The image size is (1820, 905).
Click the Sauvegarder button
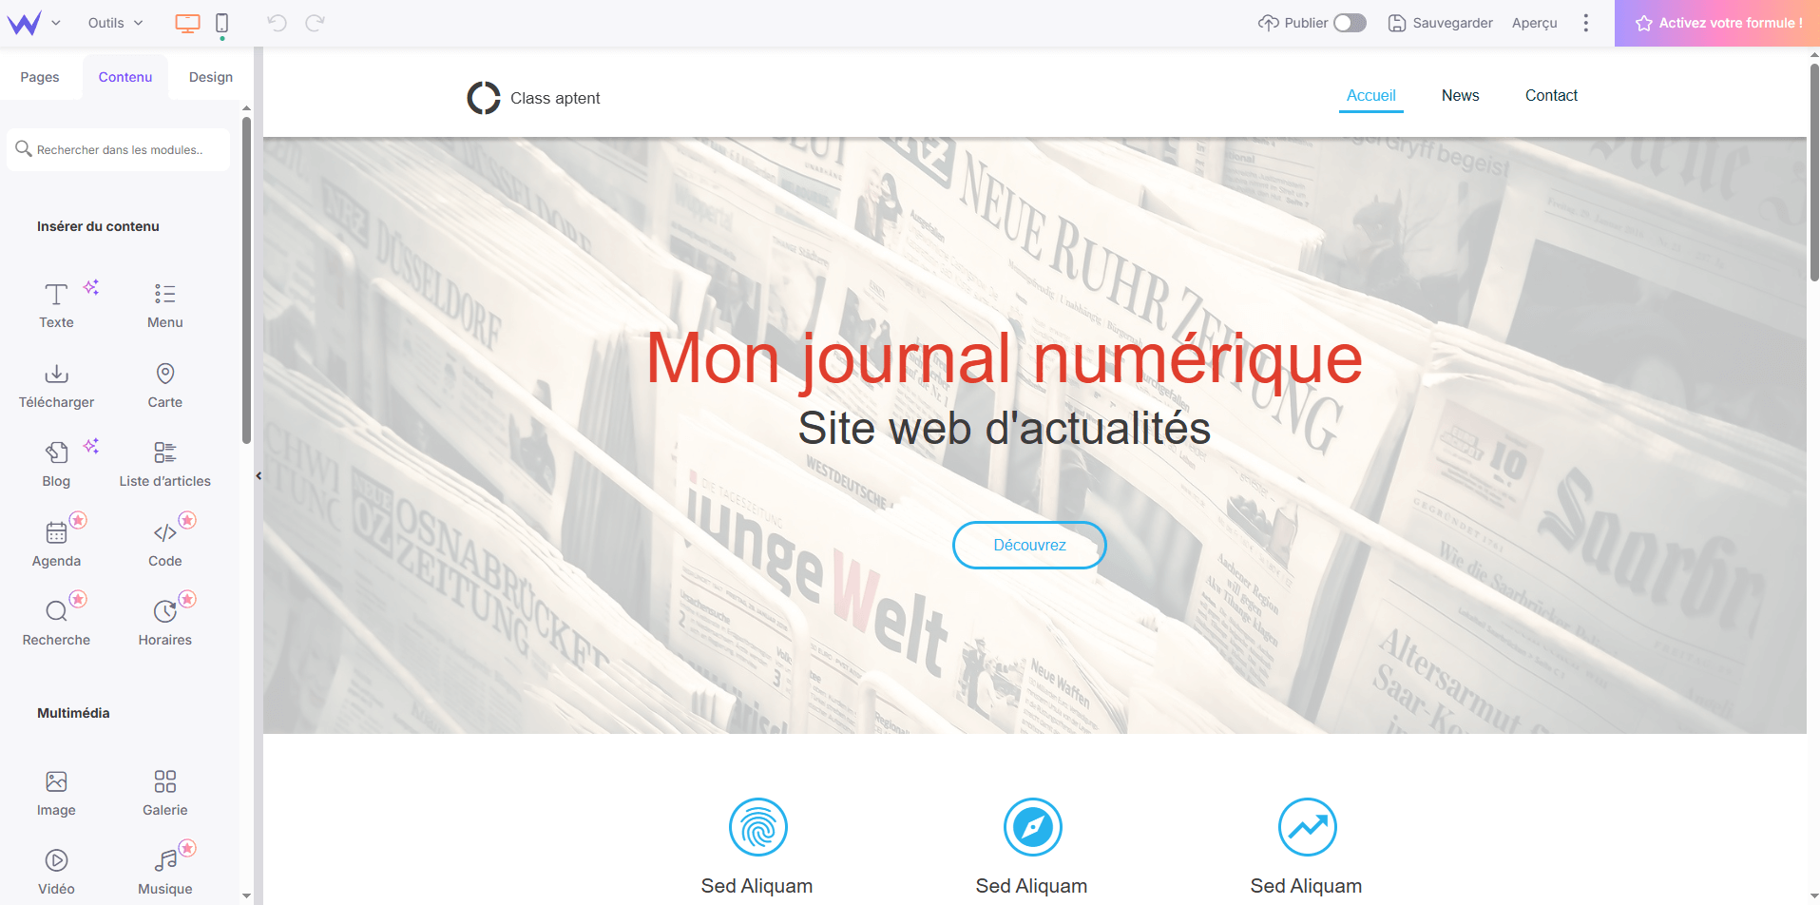tap(1440, 23)
